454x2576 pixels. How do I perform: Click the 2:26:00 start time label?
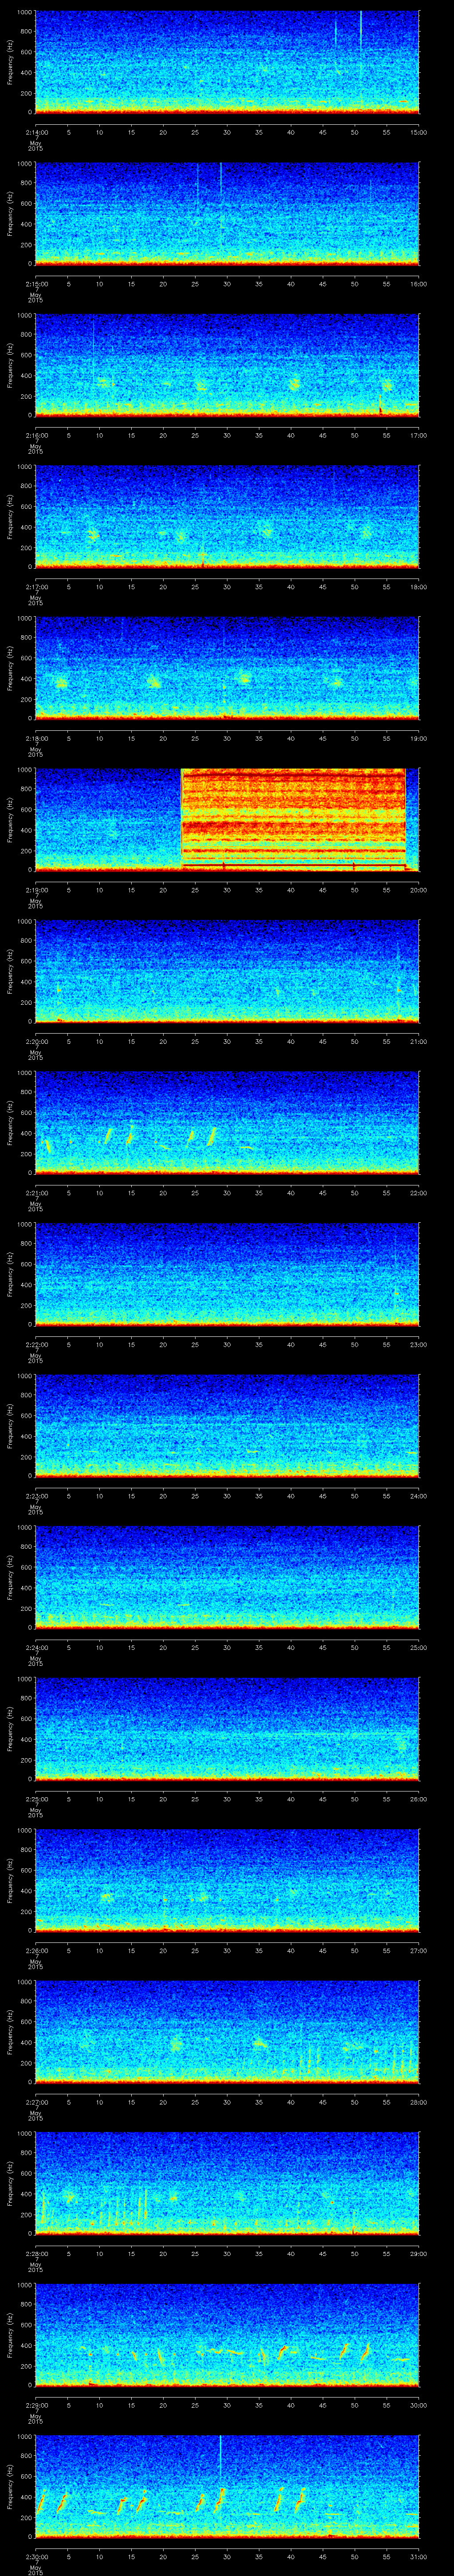click(x=37, y=1950)
